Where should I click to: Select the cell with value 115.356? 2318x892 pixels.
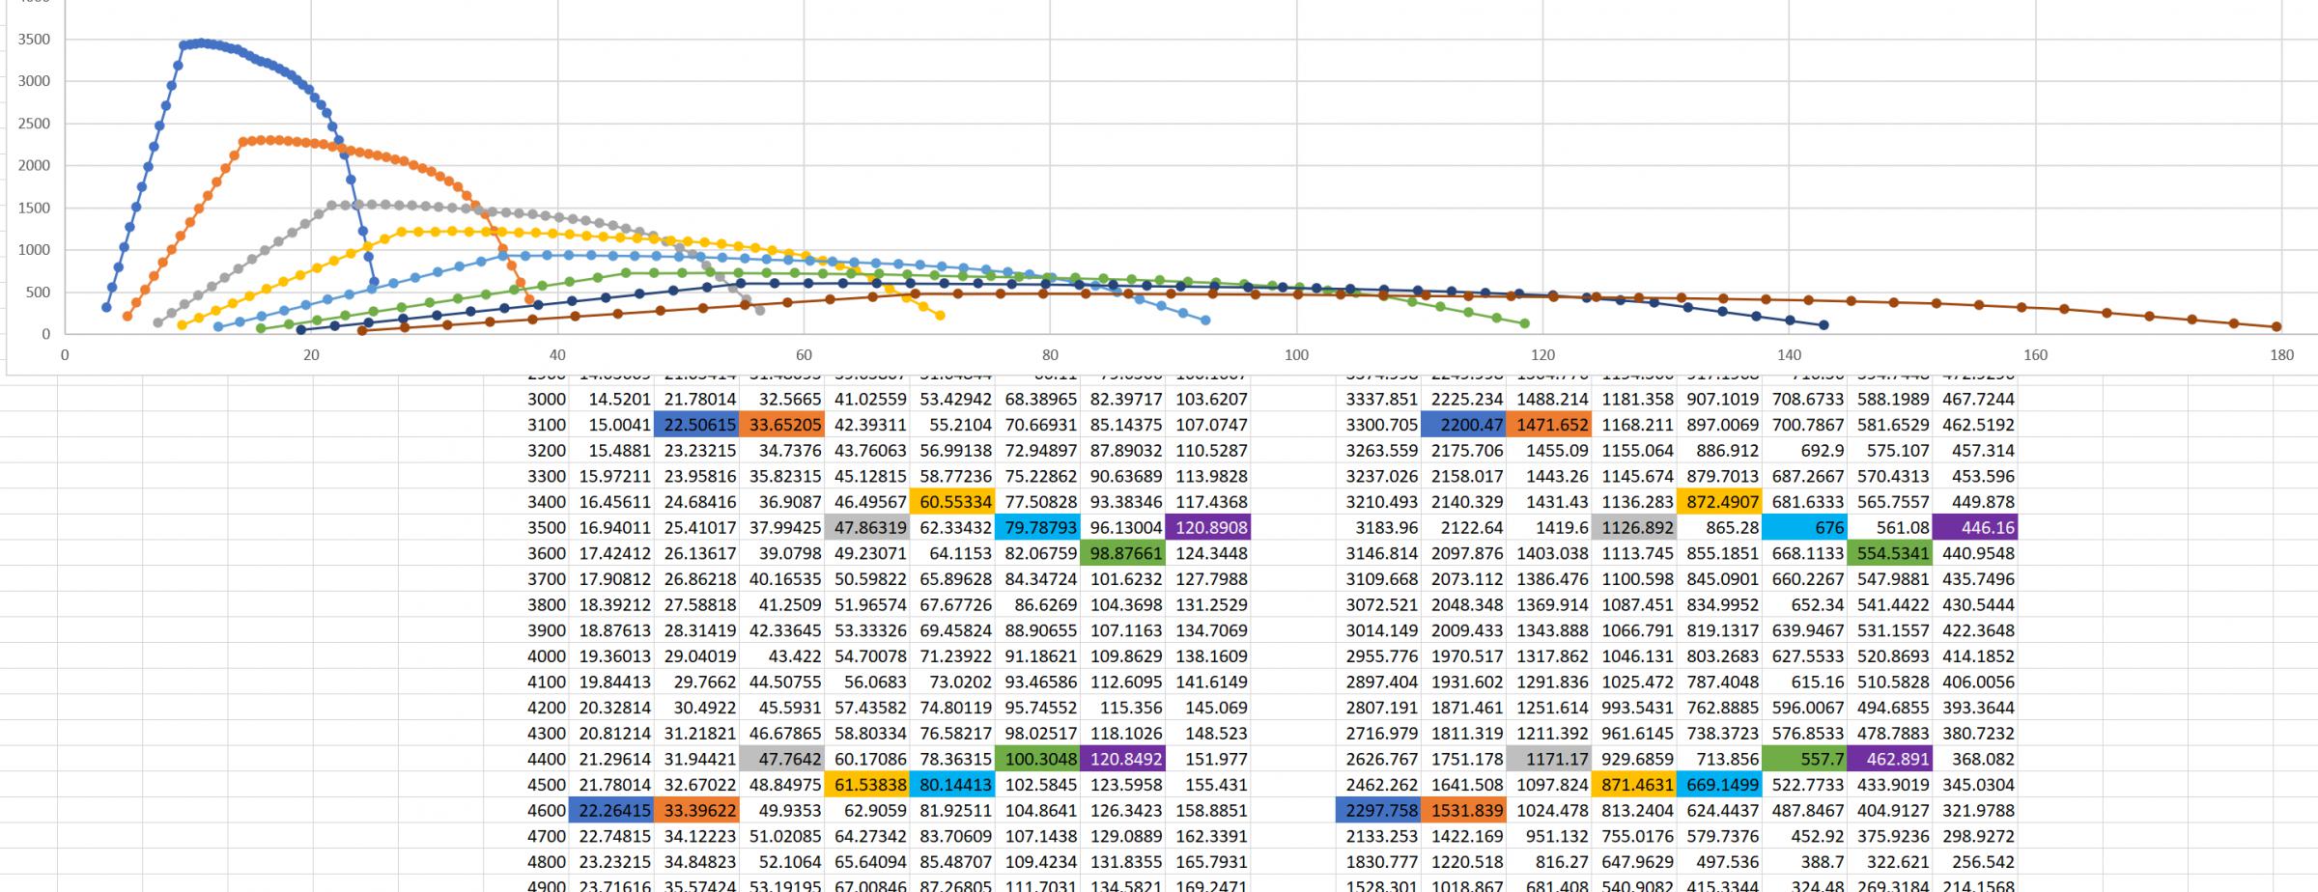1122,708
